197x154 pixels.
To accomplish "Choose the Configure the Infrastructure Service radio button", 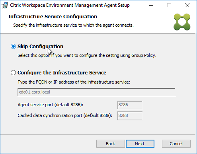I will pyautogui.click(x=13, y=73).
